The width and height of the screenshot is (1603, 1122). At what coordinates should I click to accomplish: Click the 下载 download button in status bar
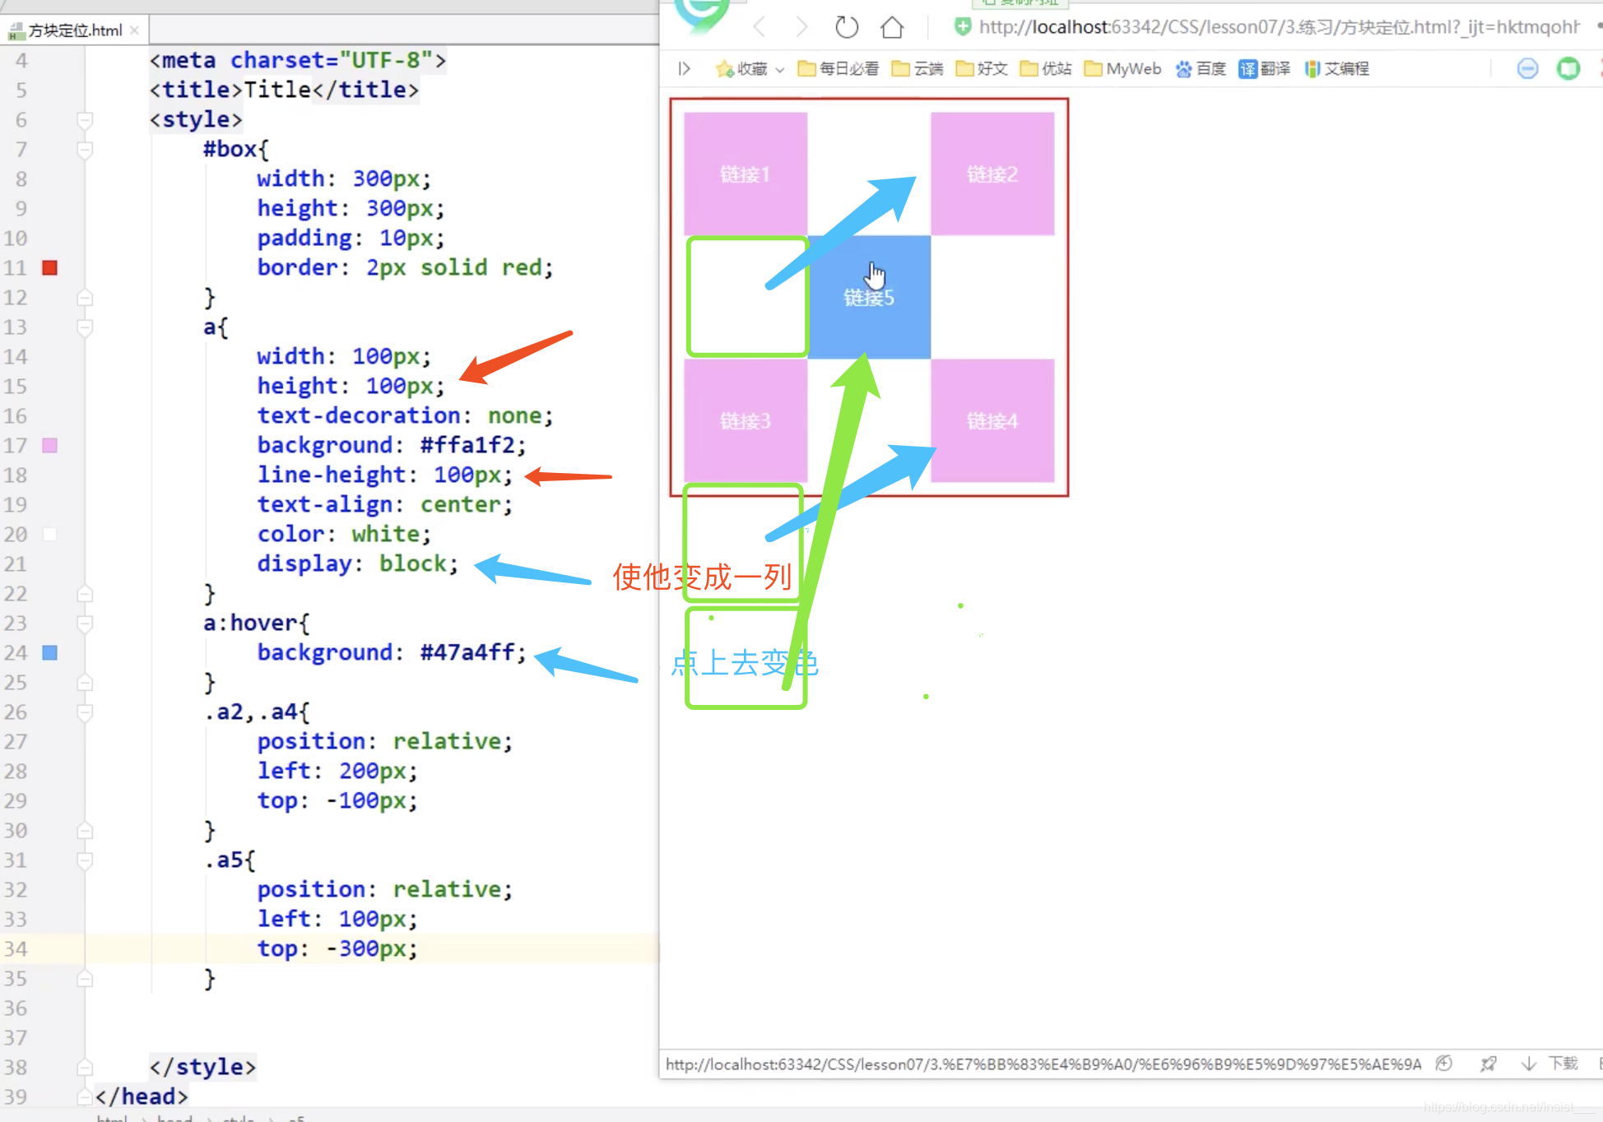[x=1551, y=1064]
